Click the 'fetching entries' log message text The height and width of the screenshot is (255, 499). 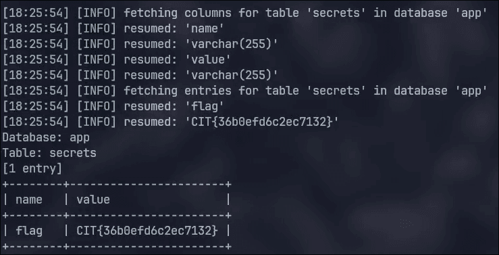coord(305,91)
